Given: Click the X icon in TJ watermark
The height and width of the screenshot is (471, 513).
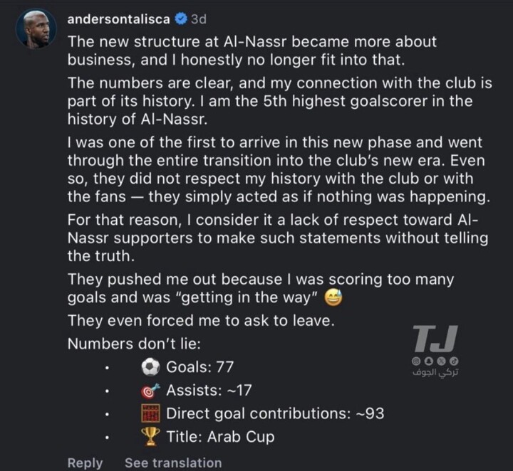Looking at the screenshot, I should tap(442, 362).
